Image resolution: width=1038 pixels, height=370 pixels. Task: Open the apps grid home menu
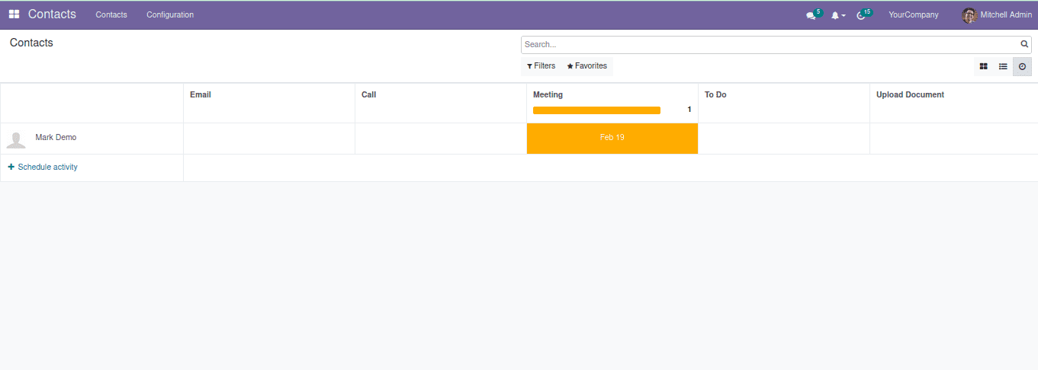(14, 14)
